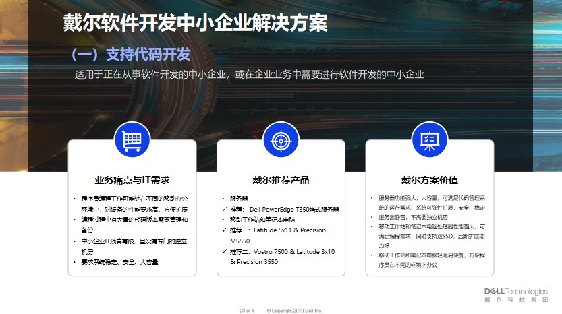This screenshot has height=314, width=562.
Task: Click the bullet 中小企业IT预算有限
Action: pos(134,247)
